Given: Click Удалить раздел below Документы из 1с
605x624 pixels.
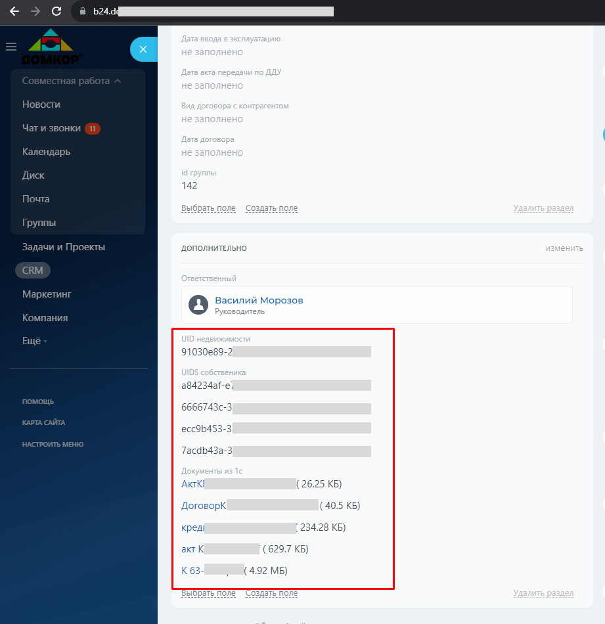Looking at the screenshot, I should pos(543,593).
